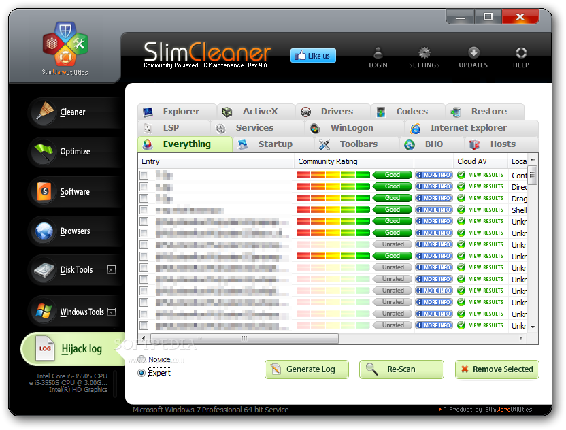Open Optimize via the green flag icon
The height and width of the screenshot is (430, 566).
[x=44, y=152]
